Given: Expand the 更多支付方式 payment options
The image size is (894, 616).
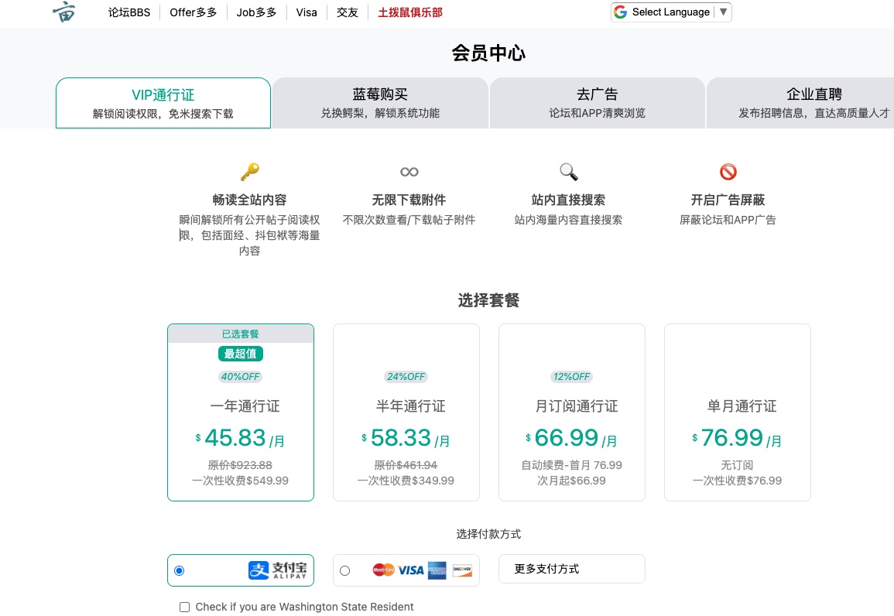Looking at the screenshot, I should pyautogui.click(x=572, y=569).
